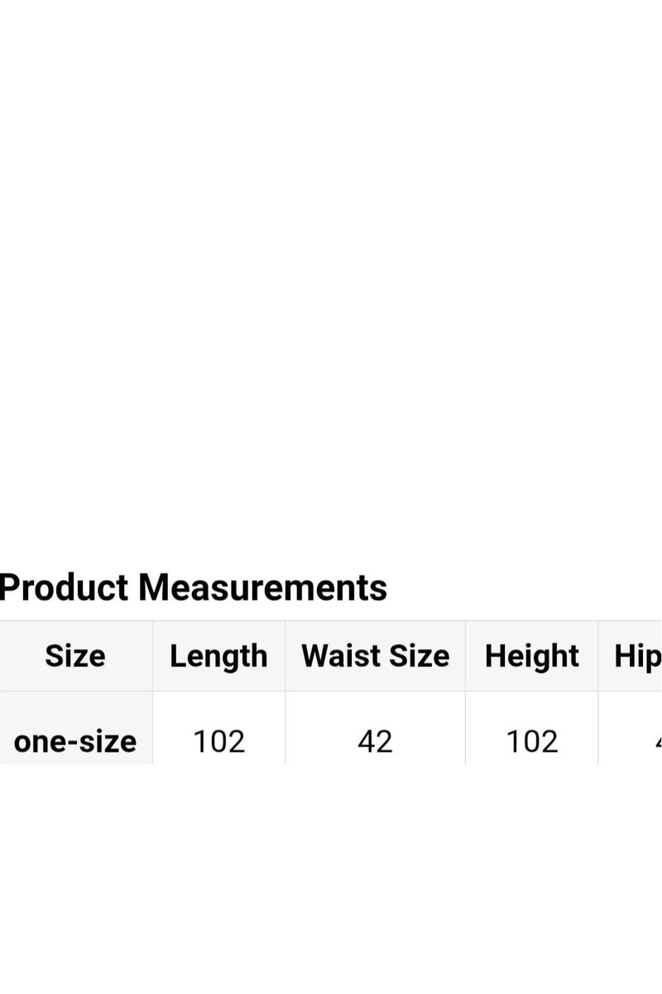Viewport: 662px width, 994px height.
Task: Click the divider between Height and Hip headers
Action: [x=598, y=656]
